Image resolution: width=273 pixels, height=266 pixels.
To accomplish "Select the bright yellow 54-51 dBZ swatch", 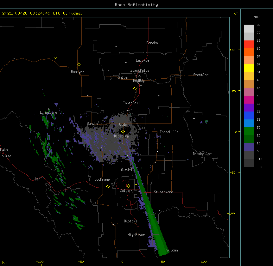I will tap(249, 68).
